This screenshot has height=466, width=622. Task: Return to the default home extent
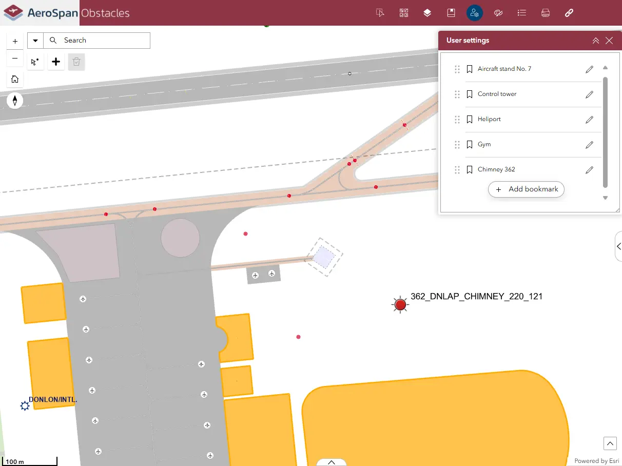click(15, 79)
